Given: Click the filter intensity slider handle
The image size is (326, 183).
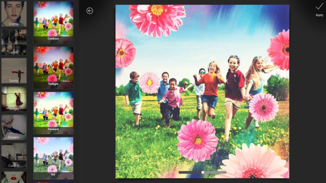Looking at the screenshot, I should click(203, 172).
